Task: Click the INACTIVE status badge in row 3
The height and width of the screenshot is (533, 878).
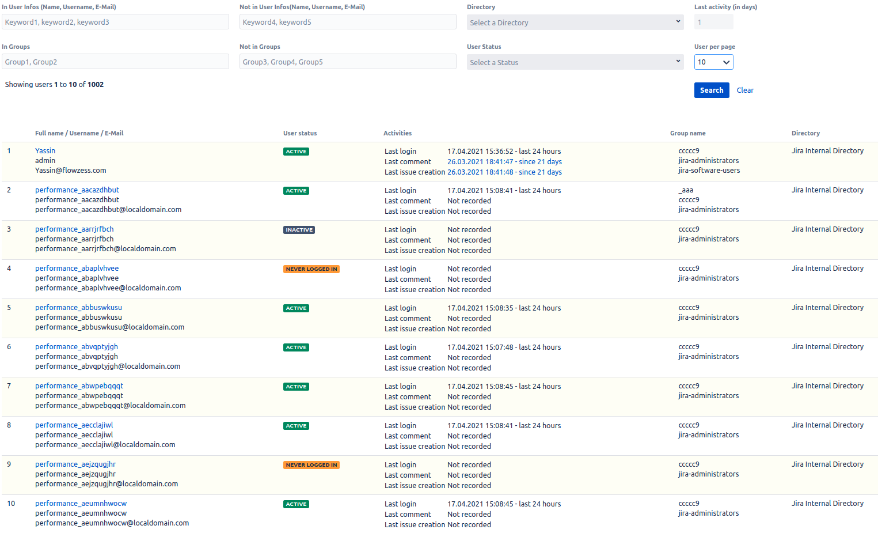Action: (299, 230)
